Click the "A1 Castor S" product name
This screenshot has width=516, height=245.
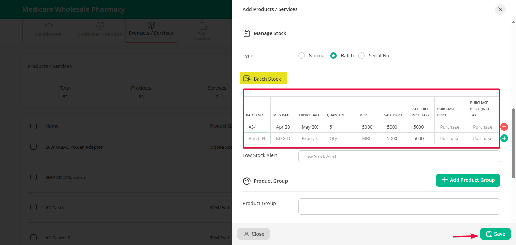(58, 238)
